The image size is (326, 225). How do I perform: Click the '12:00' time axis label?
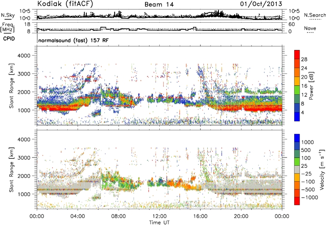tap(159, 216)
